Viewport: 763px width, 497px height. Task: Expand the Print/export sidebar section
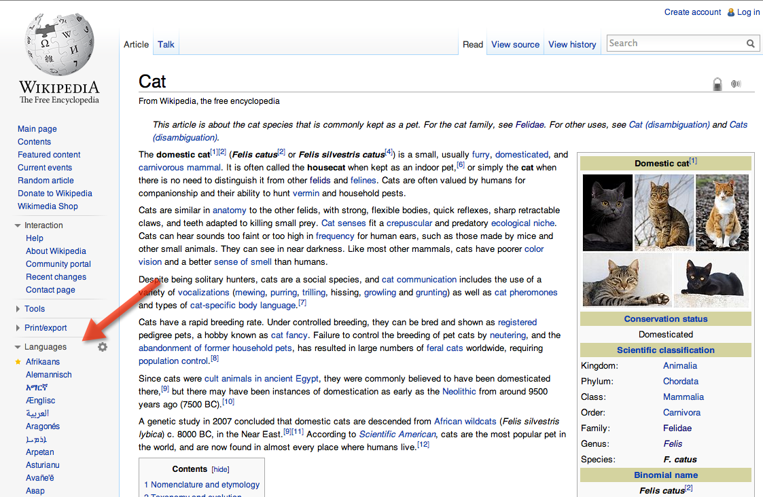point(18,328)
